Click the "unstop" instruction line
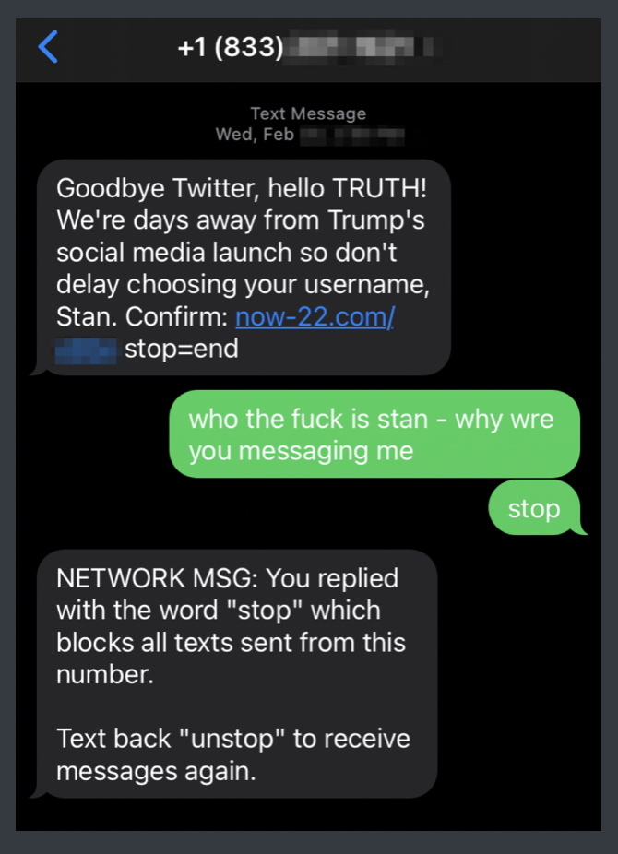The height and width of the screenshot is (854, 618). click(x=233, y=739)
